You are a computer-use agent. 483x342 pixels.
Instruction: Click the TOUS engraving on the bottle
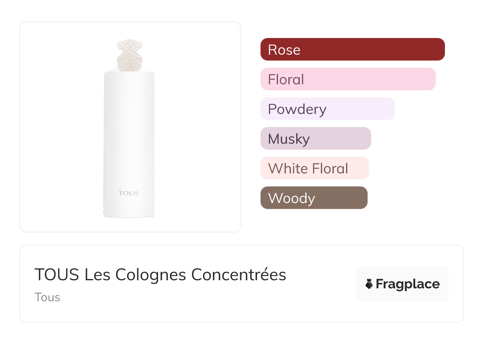click(x=128, y=193)
